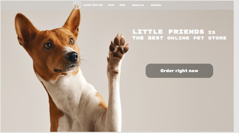239x133 pixels.
Task: Click the dog's eye nearest the raised paw
Action: point(71,41)
